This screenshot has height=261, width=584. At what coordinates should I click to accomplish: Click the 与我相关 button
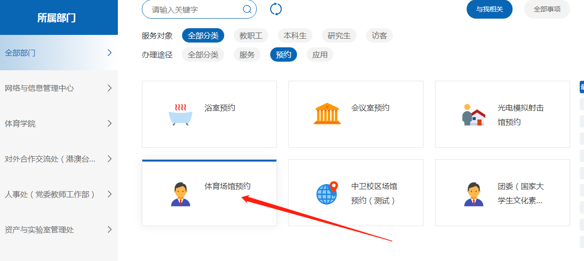tap(489, 9)
